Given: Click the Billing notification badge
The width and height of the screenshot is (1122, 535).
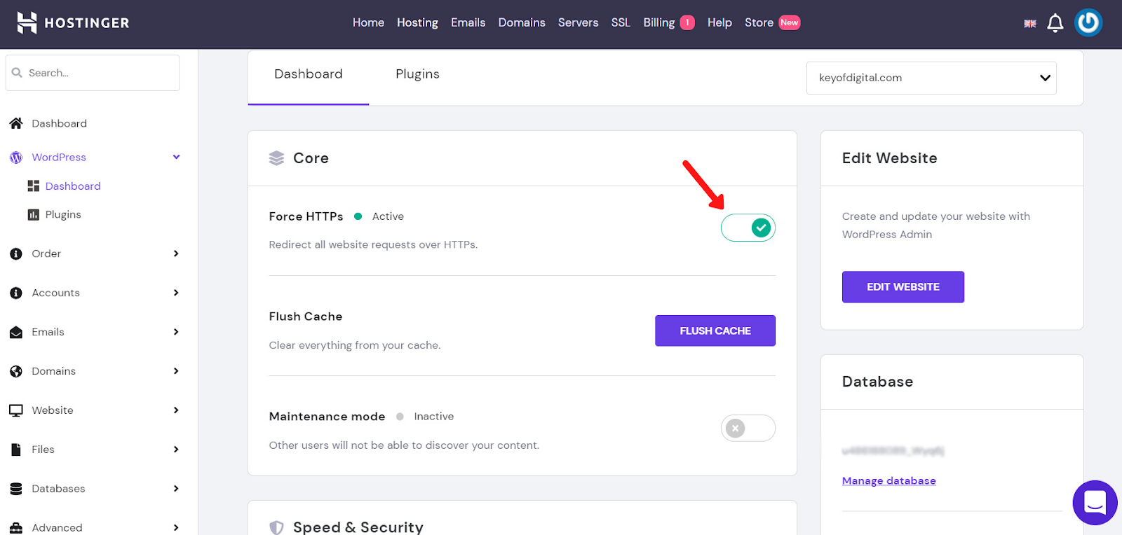Looking at the screenshot, I should point(687,22).
